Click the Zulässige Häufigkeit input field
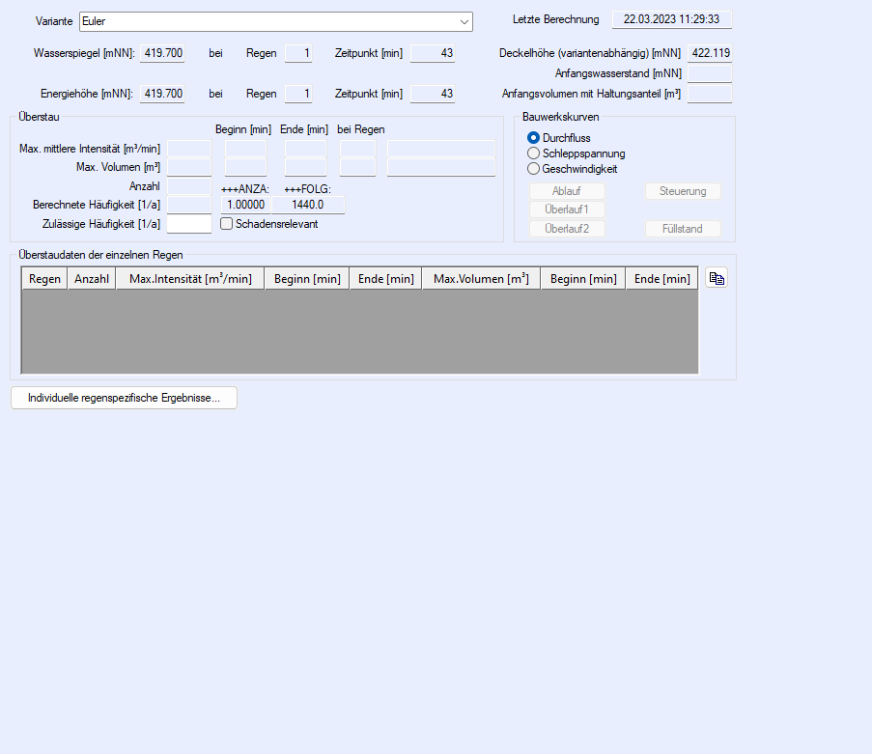The image size is (872, 754). pyautogui.click(x=189, y=224)
